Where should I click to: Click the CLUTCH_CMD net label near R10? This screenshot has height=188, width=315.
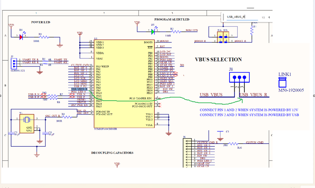[255, 142]
